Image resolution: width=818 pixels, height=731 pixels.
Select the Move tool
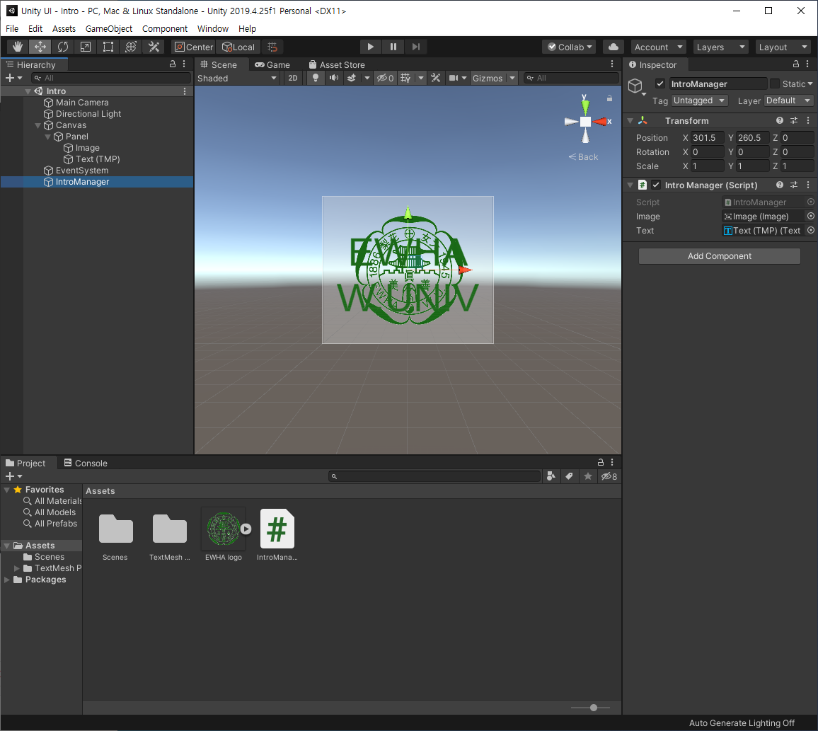click(x=40, y=47)
